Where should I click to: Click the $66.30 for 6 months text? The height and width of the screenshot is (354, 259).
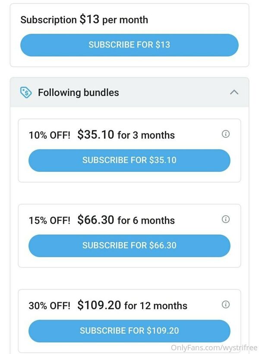point(126,220)
